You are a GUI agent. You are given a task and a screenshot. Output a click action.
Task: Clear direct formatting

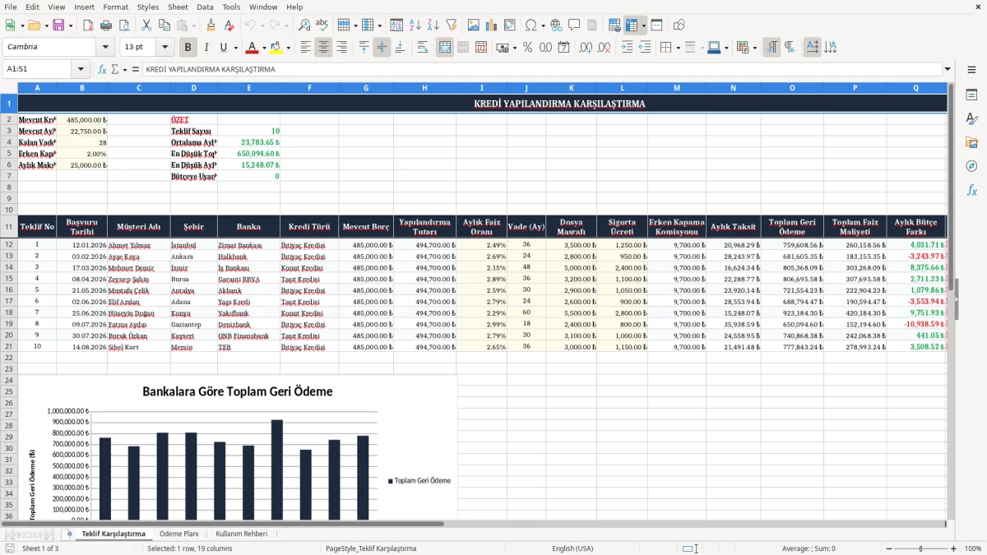point(229,25)
